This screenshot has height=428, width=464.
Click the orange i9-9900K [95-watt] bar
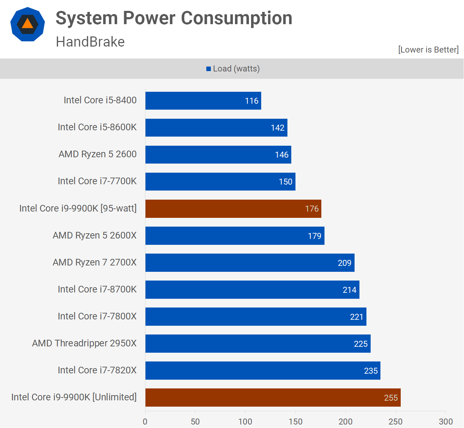click(233, 209)
